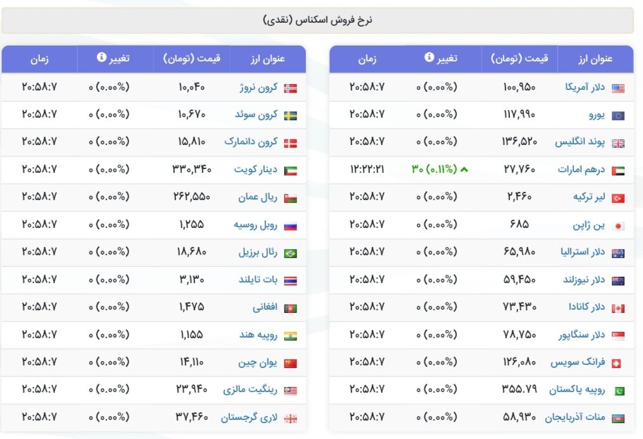This screenshot has width=643, height=439.
Task: Click the زمان column header
Action: [x=368, y=59]
